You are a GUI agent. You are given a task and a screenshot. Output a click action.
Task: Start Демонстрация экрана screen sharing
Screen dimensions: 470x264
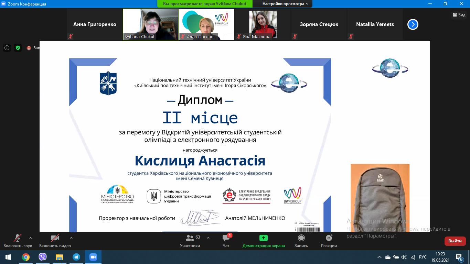(x=264, y=241)
